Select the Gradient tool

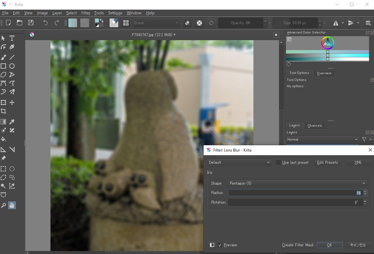tap(3, 122)
